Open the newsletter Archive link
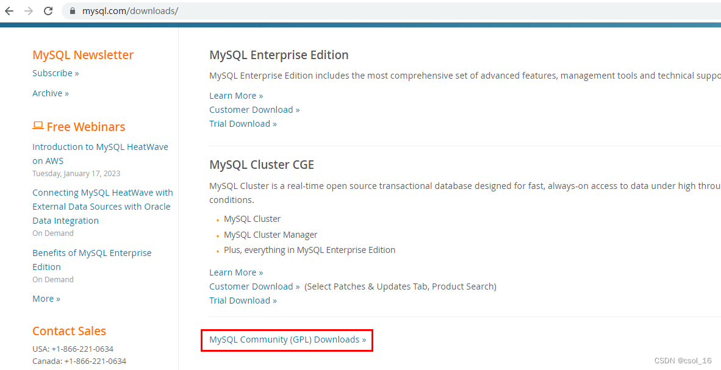721x370 pixels. click(50, 93)
